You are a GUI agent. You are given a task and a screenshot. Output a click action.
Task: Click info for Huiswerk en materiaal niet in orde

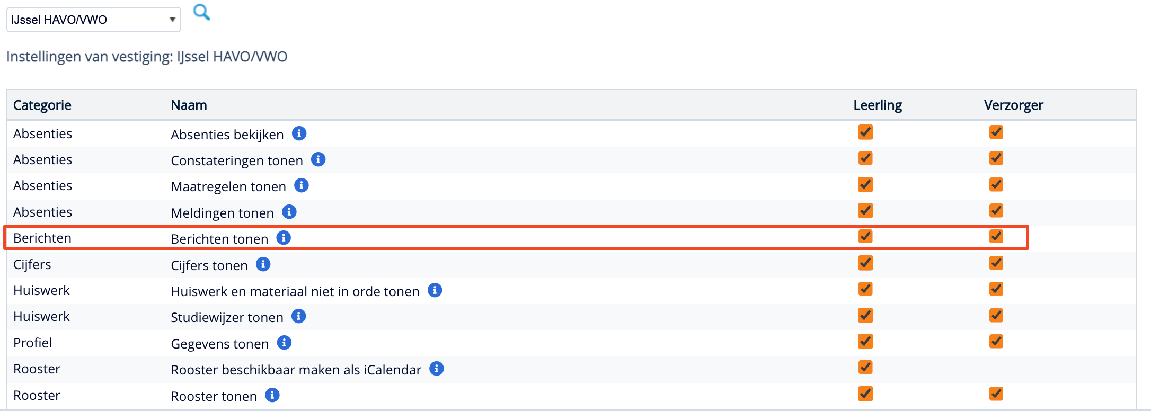point(435,290)
